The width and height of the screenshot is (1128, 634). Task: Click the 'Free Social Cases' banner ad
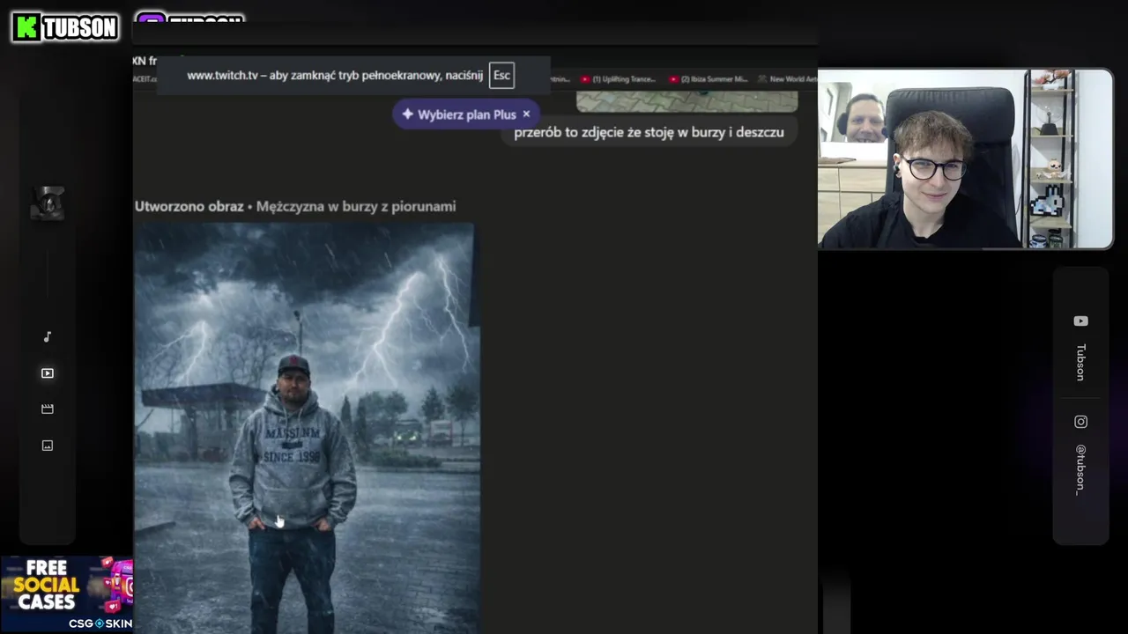(x=66, y=594)
